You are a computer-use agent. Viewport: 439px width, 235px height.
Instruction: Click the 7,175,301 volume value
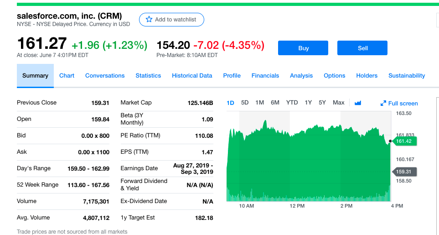point(96,201)
